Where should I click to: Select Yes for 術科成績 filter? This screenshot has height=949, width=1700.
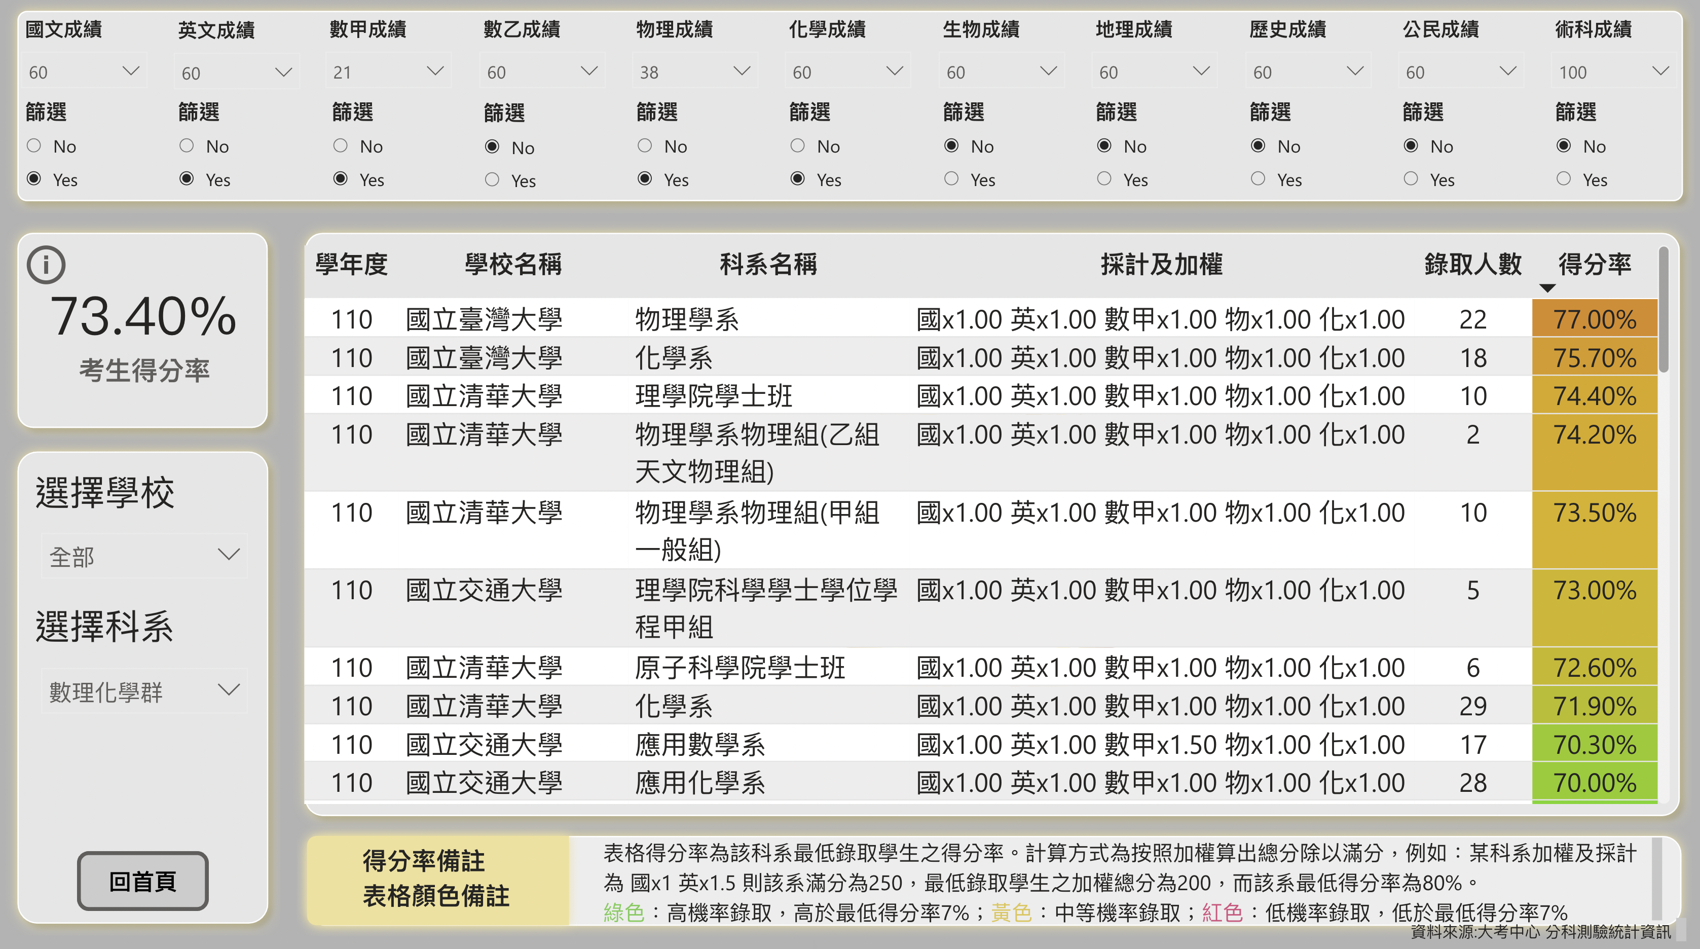click(1563, 179)
